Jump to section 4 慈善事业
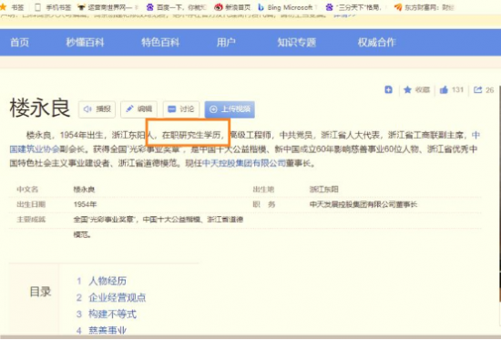The image size is (501, 340). click(107, 331)
